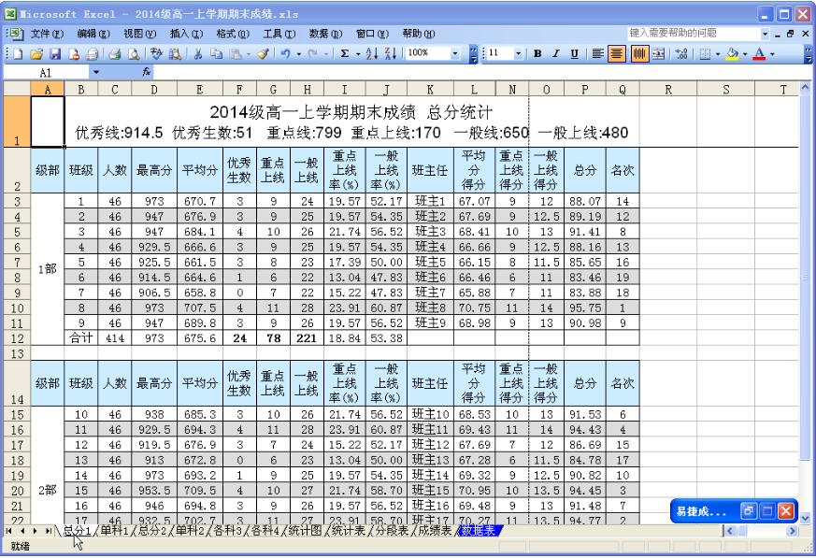Open the 视图 menu
Viewport: 816px width, 558px height.
point(140,34)
